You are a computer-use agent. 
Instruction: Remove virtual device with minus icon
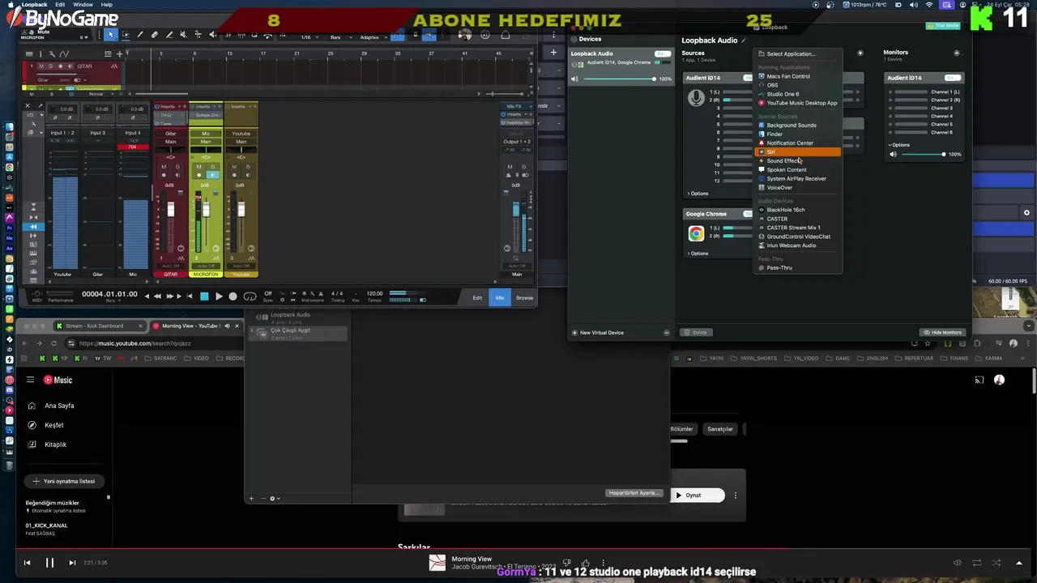pyautogui.click(x=667, y=332)
